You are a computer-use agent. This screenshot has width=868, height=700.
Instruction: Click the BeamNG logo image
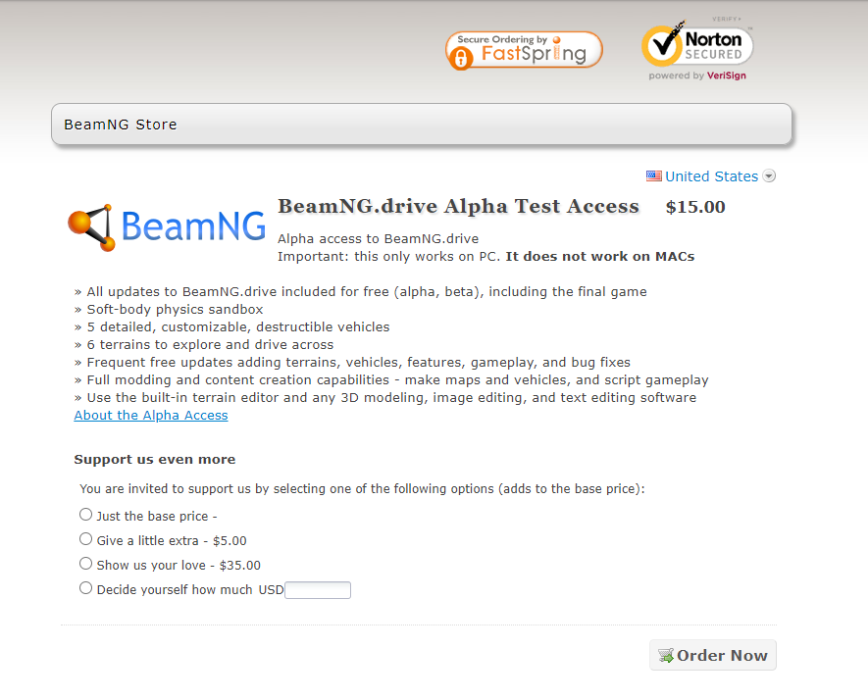click(167, 227)
